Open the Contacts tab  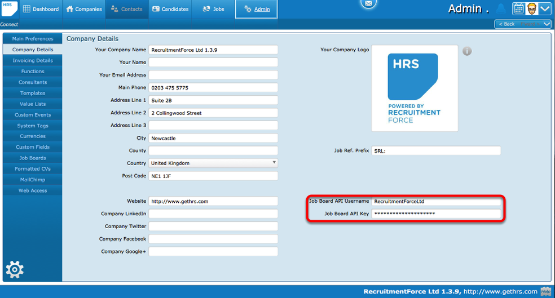(127, 9)
